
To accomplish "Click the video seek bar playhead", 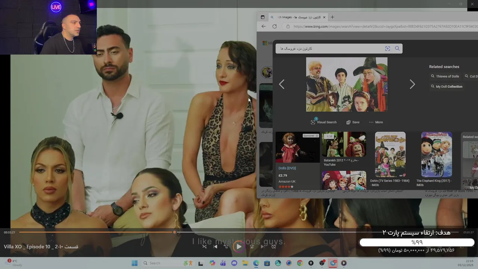I will (x=174, y=232).
